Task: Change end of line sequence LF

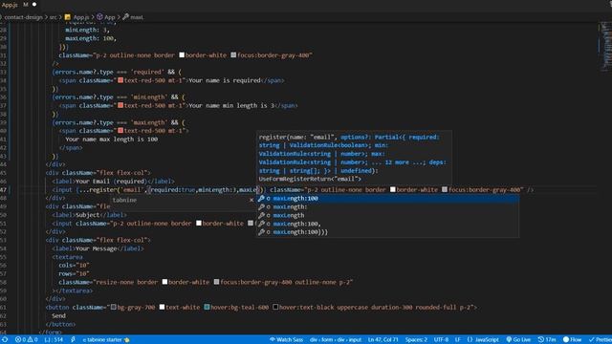Action: point(458,340)
